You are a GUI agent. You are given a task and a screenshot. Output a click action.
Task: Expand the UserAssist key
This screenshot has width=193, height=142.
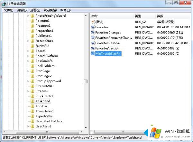28,126
